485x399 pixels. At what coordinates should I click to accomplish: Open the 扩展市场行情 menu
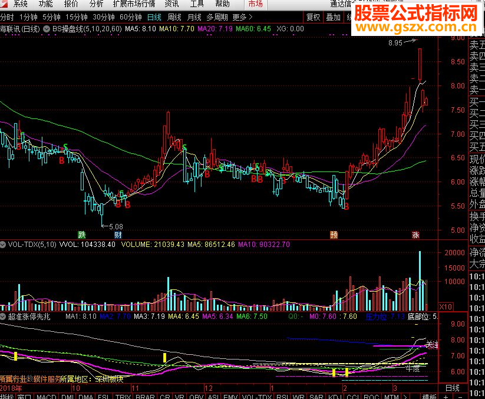click(134, 4)
